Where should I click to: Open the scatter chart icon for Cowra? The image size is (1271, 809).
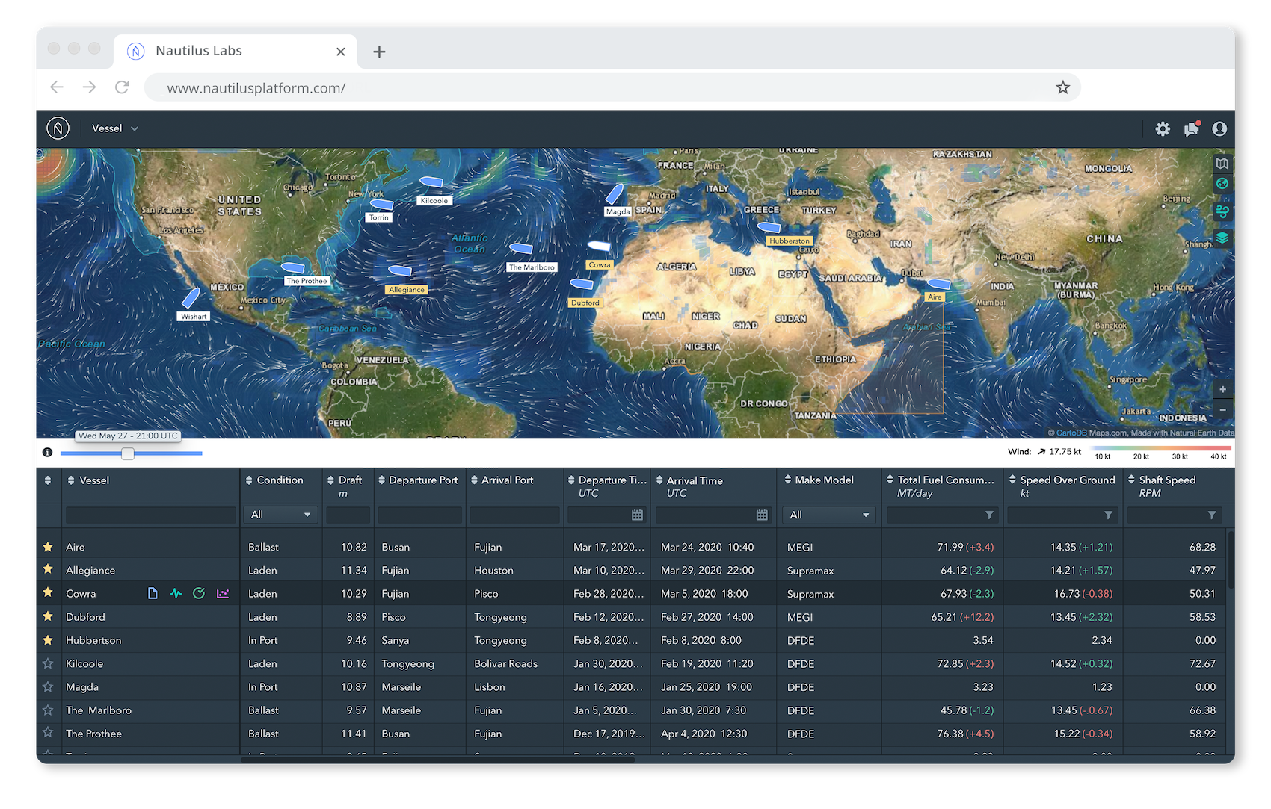222,593
